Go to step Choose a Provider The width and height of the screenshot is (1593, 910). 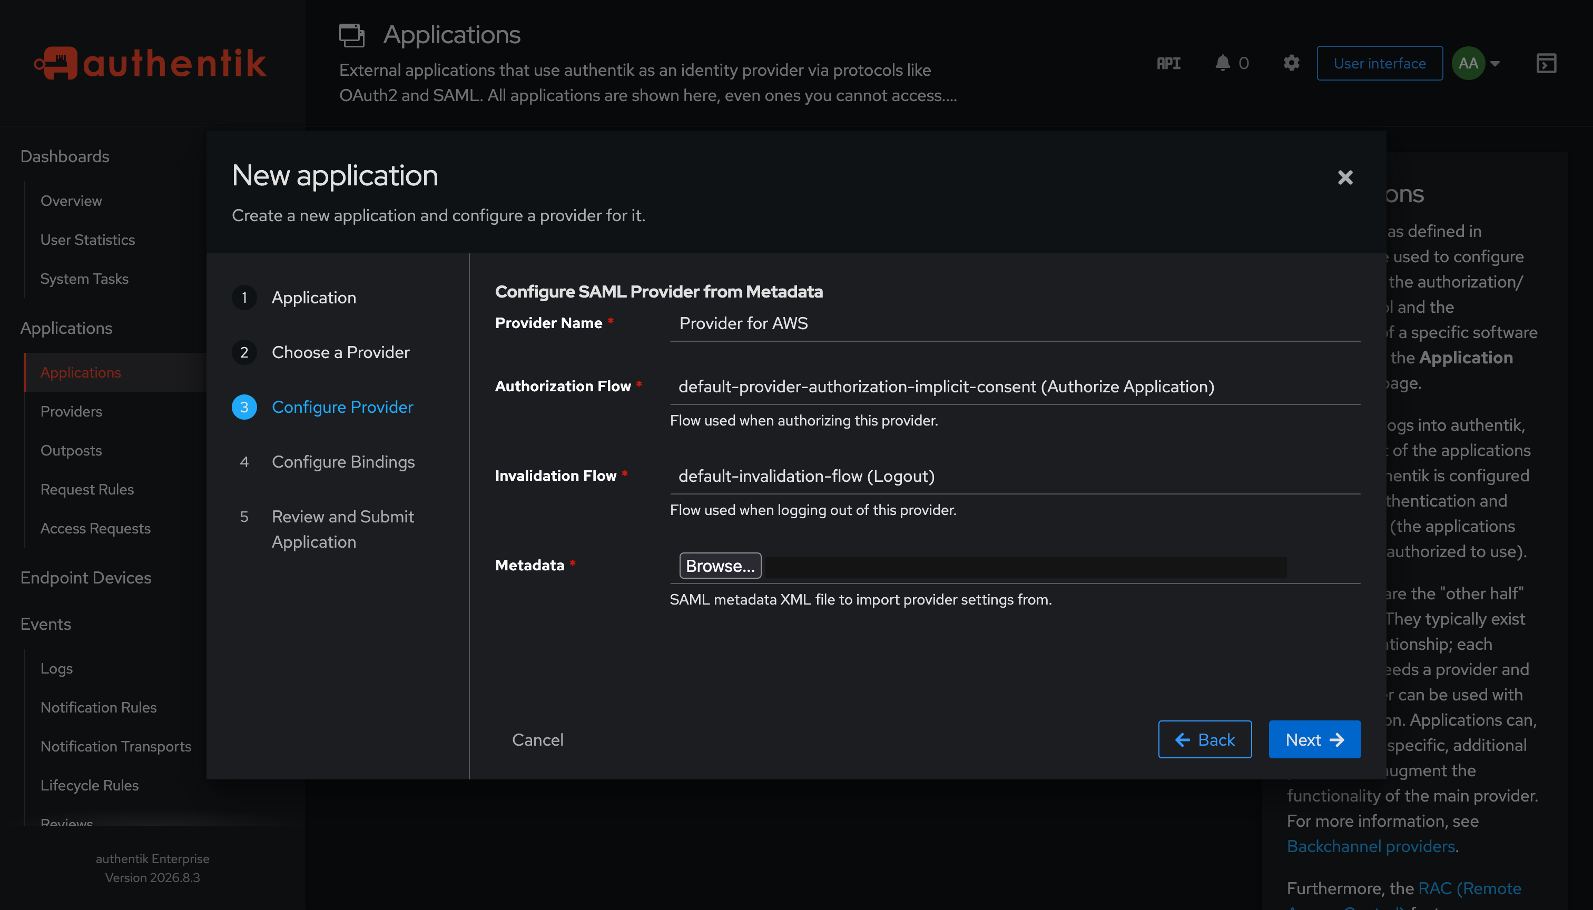340,352
